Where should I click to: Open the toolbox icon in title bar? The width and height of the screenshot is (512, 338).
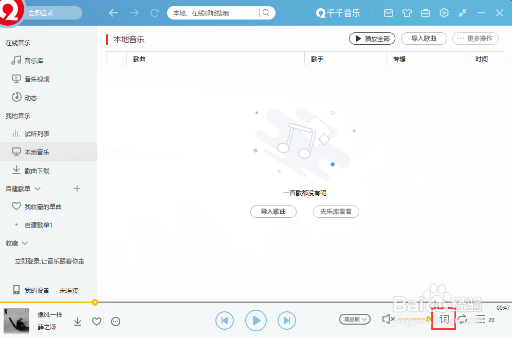pyautogui.click(x=425, y=13)
